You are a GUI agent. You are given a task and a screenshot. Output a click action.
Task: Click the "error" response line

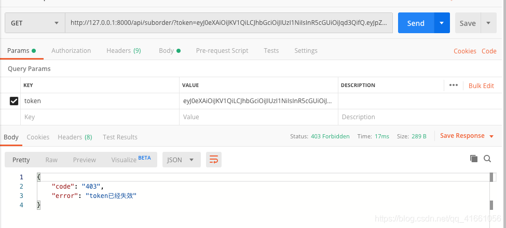[94, 195]
